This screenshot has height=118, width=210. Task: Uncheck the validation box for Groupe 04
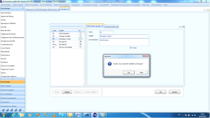[x=81, y=42]
